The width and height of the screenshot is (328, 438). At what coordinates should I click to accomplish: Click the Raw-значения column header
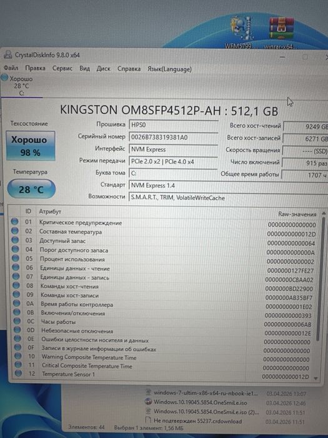tap(297, 214)
